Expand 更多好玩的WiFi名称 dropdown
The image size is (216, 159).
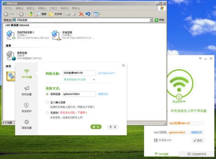tap(94, 79)
